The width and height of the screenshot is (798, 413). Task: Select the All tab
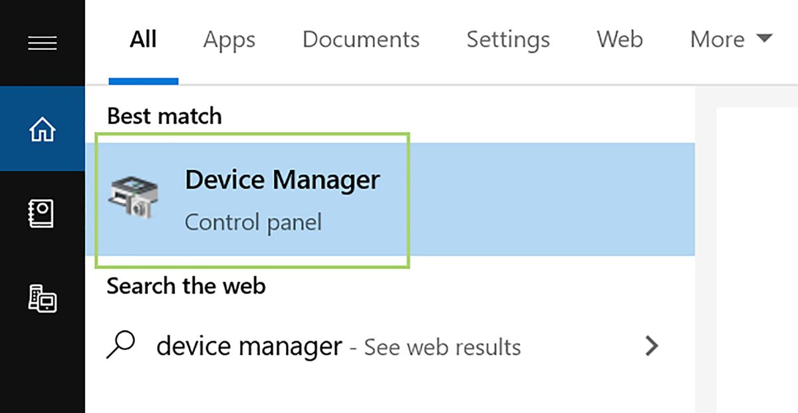143,40
